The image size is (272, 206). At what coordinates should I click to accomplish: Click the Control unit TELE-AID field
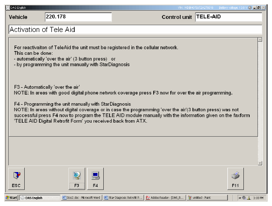tap(229, 17)
